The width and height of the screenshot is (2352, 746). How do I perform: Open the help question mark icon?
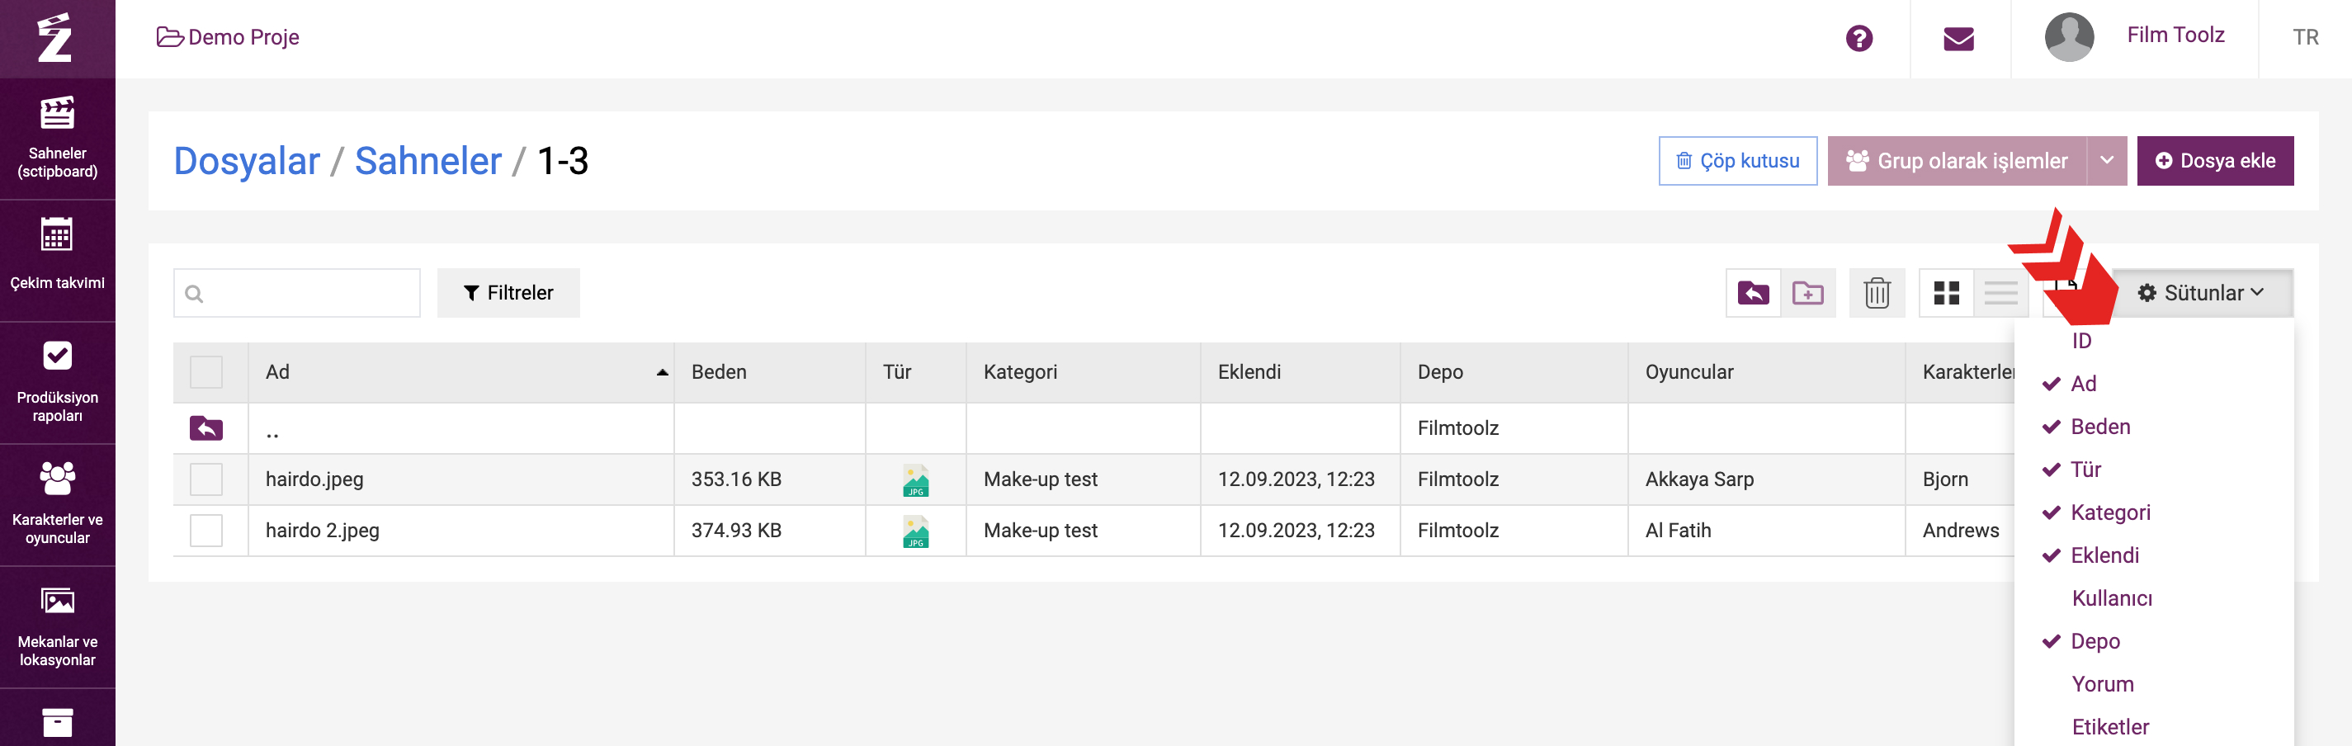(x=1859, y=38)
